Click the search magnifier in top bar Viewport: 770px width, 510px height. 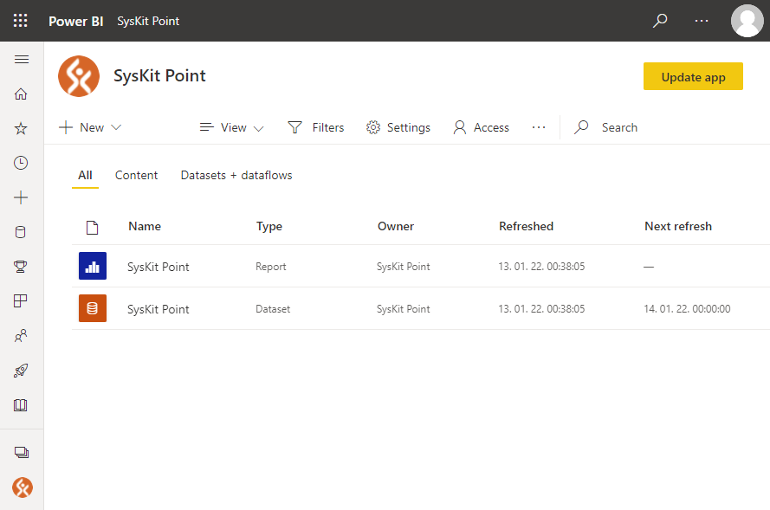660,21
